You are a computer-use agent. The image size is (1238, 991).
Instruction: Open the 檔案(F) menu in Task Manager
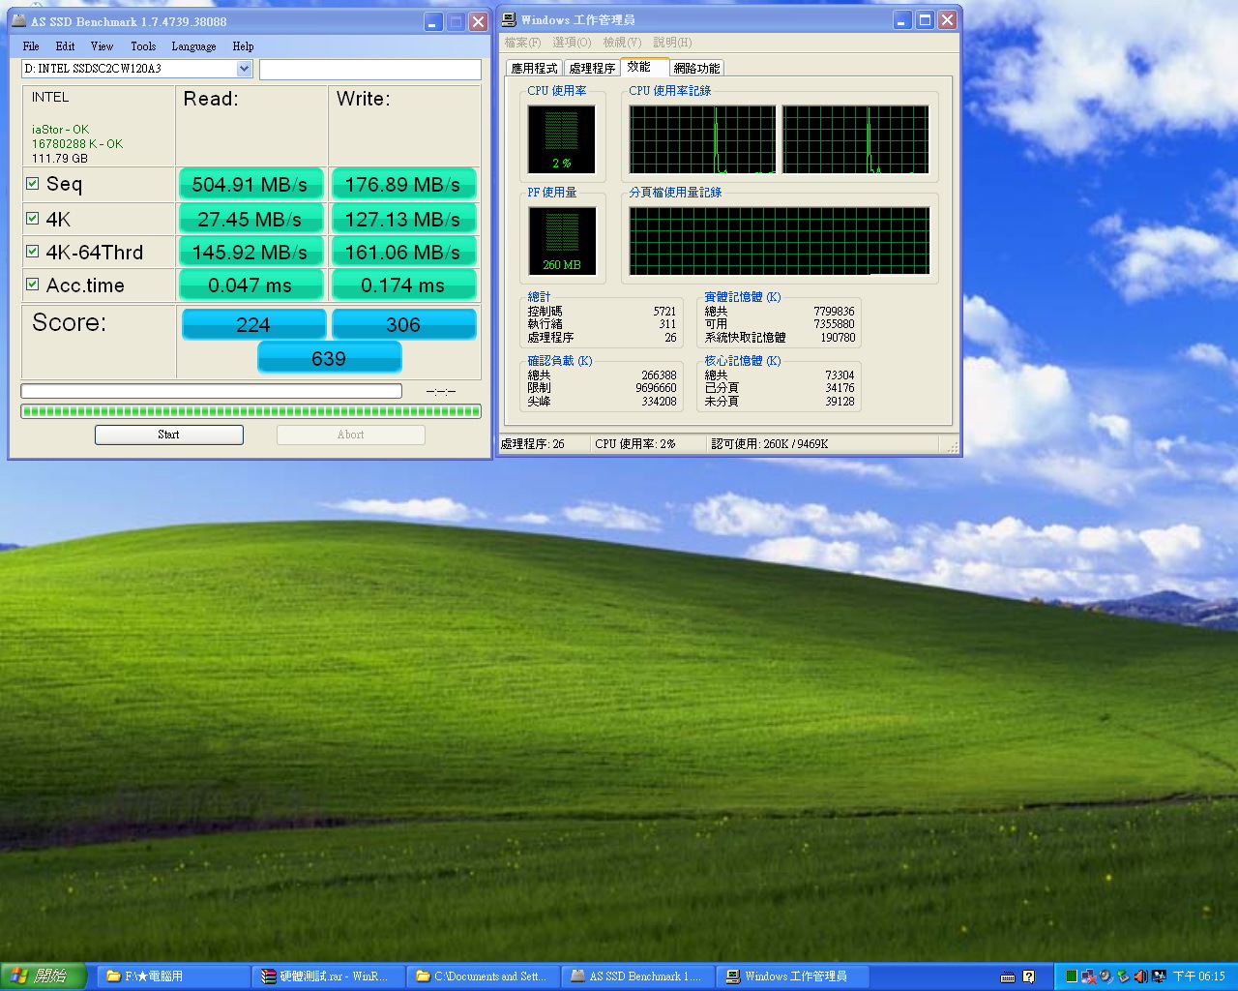tap(522, 43)
